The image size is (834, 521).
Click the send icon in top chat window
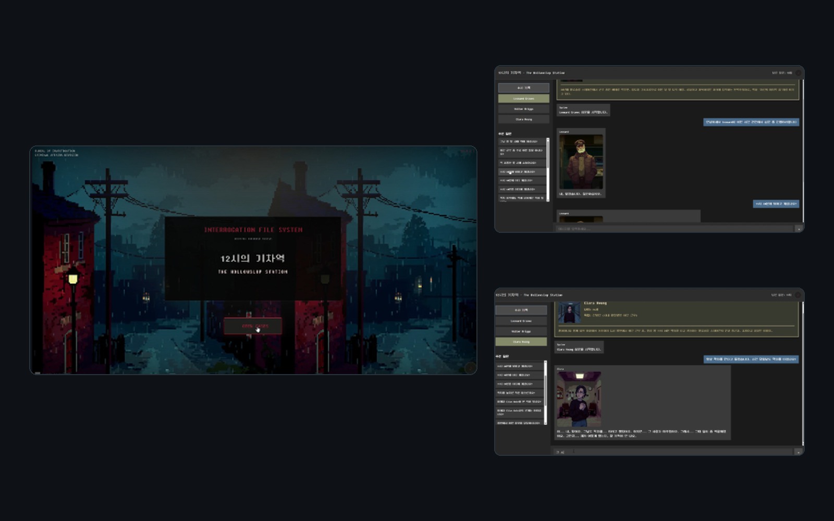(x=799, y=229)
